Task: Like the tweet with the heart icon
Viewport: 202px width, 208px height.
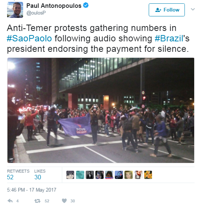Action: coord(64,201)
